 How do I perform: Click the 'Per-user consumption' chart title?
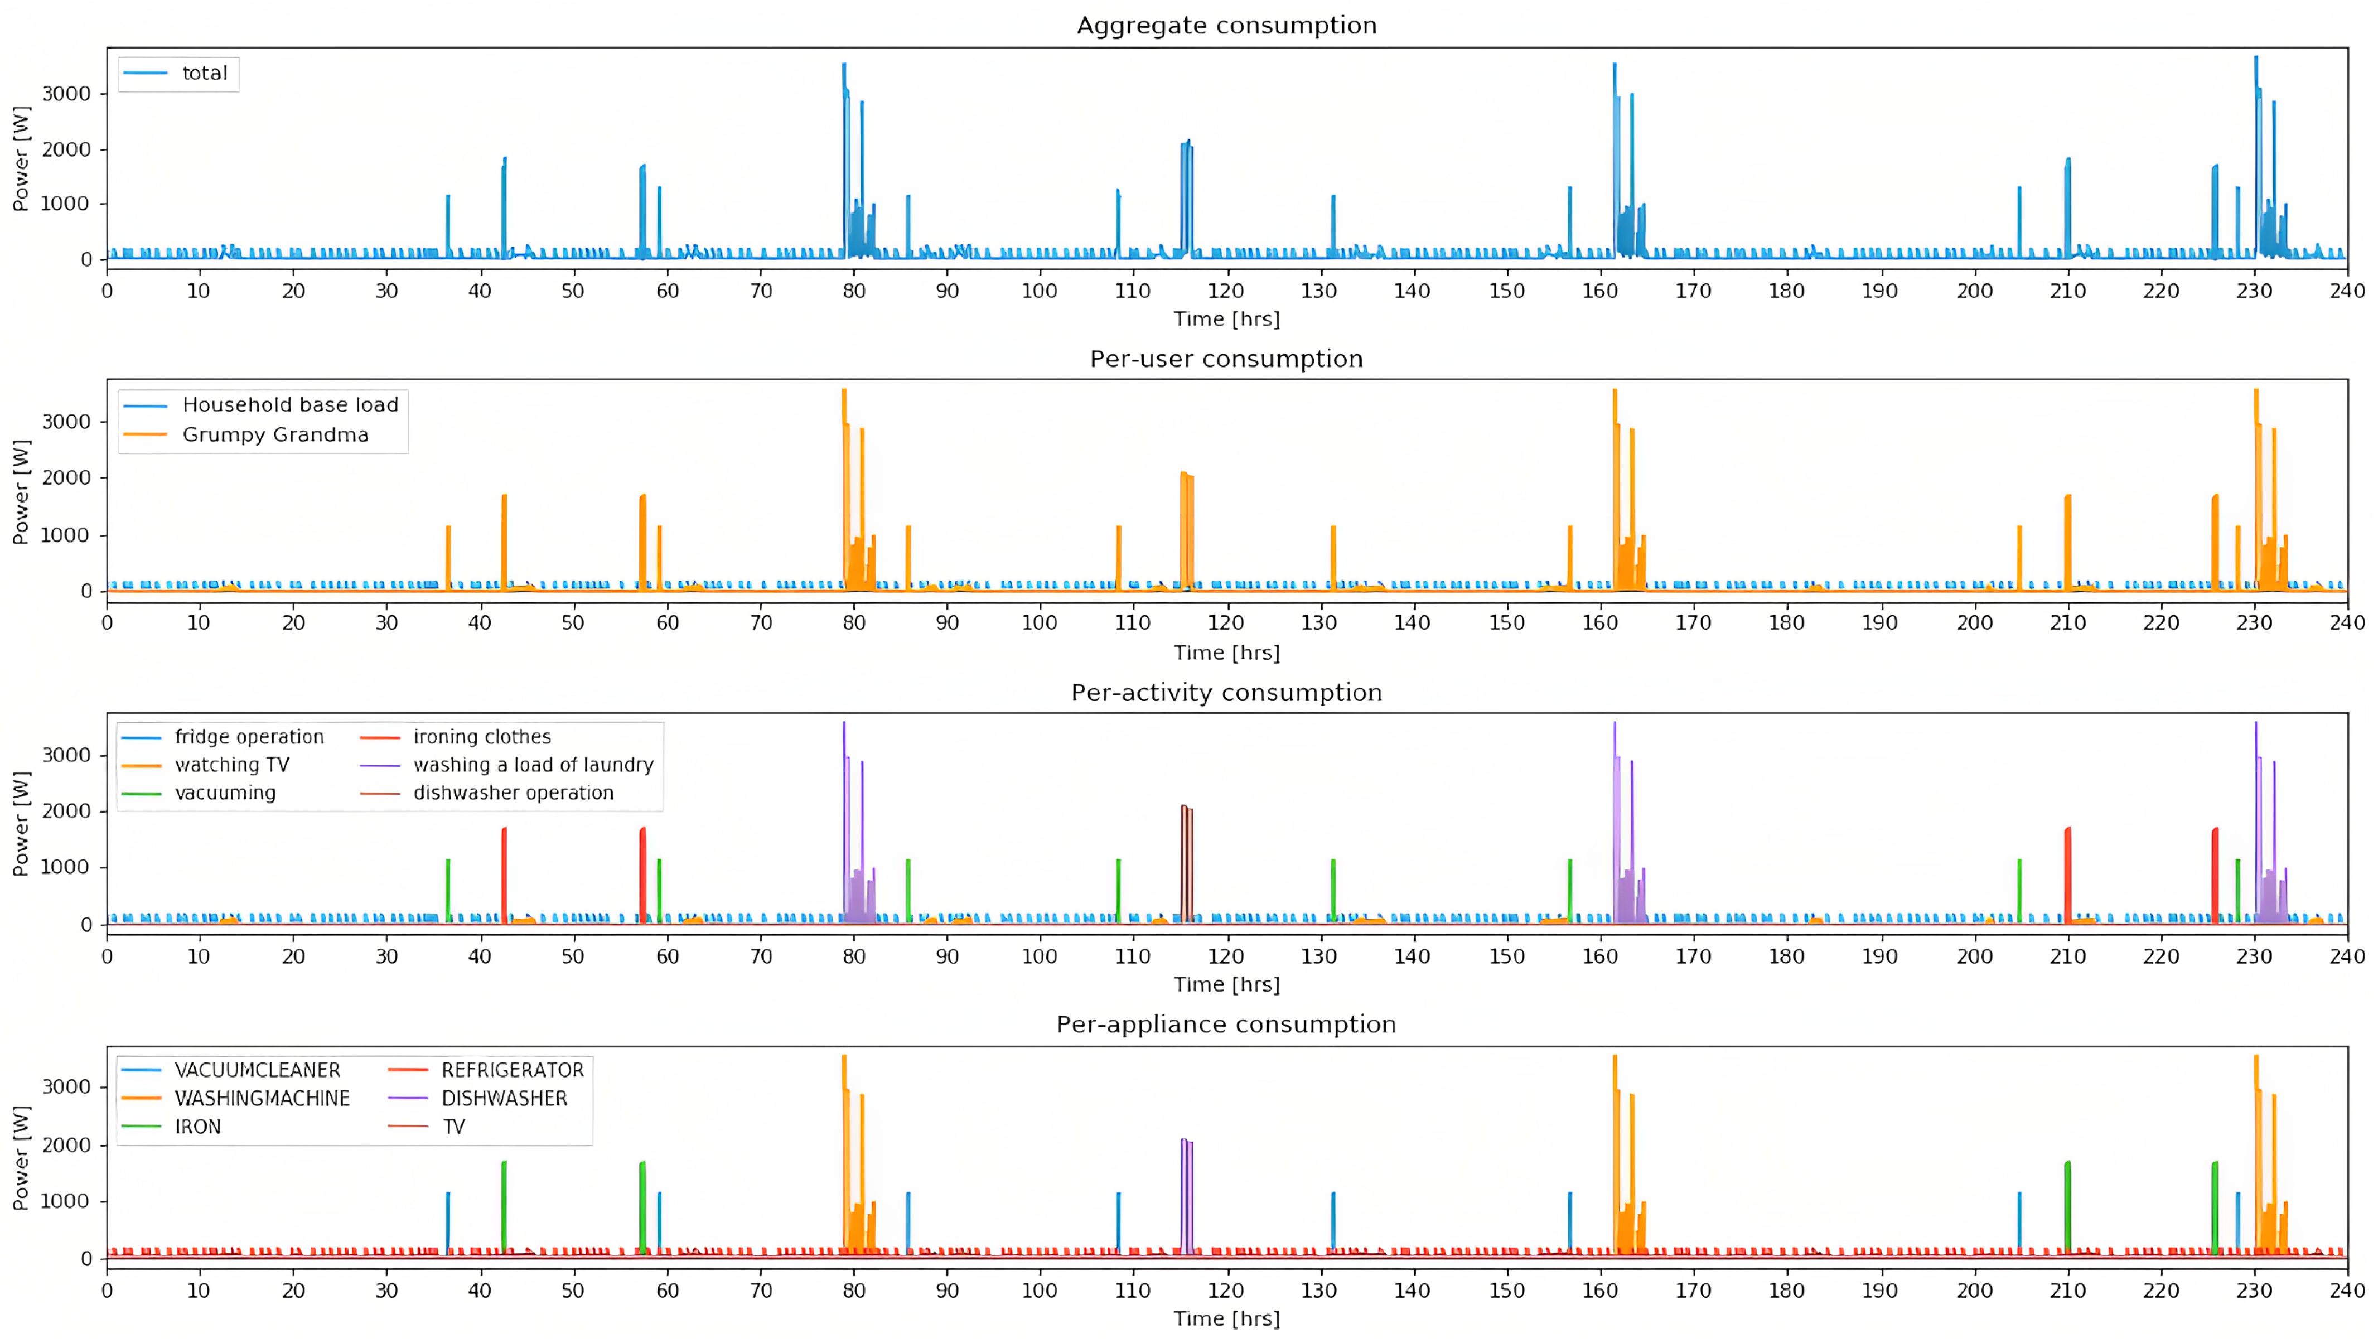coord(1226,358)
